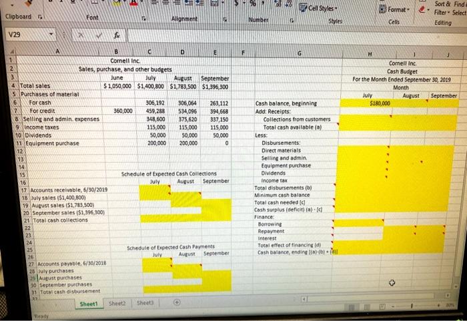Image resolution: width=467 pixels, height=321 pixels.
Task: Select row 4 header
Action: point(13,85)
